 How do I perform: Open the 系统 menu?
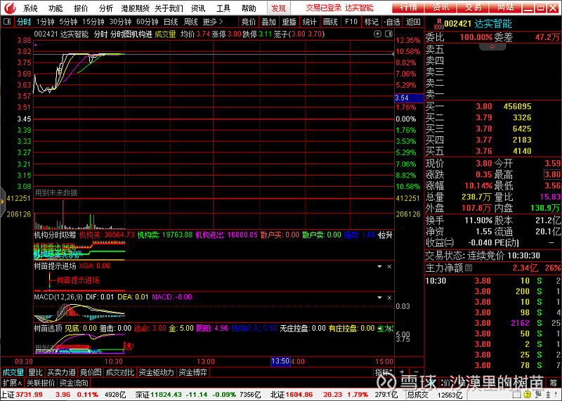(30, 8)
